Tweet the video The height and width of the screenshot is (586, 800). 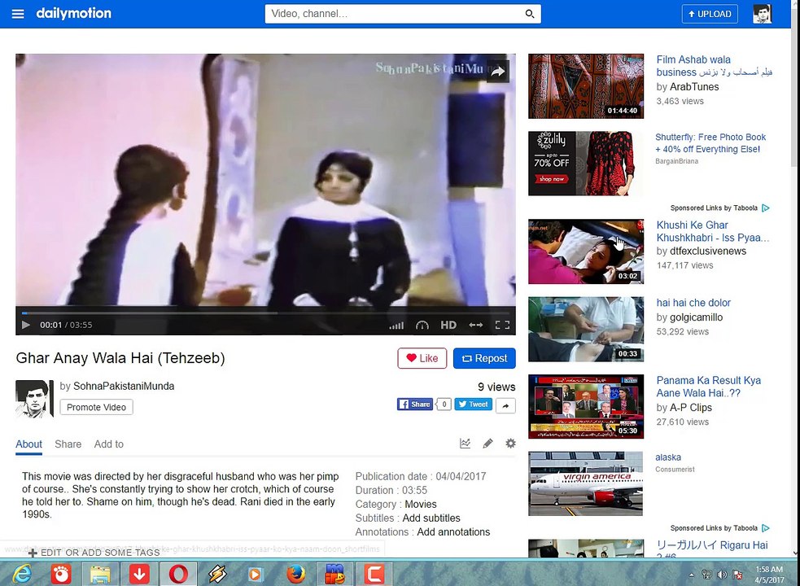474,405
